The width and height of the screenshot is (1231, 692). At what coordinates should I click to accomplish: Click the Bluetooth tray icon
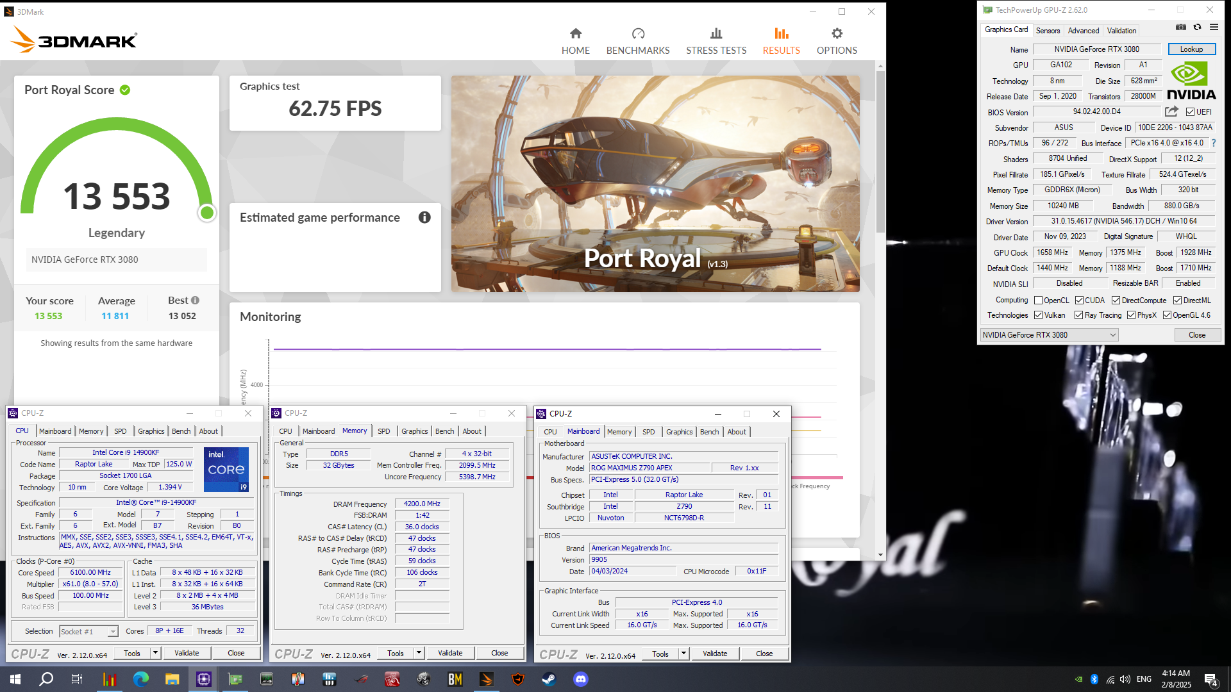(1094, 679)
